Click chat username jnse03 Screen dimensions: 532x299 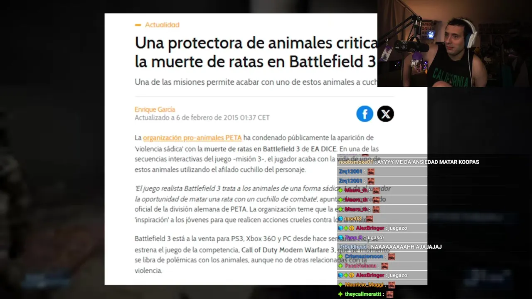353,219
